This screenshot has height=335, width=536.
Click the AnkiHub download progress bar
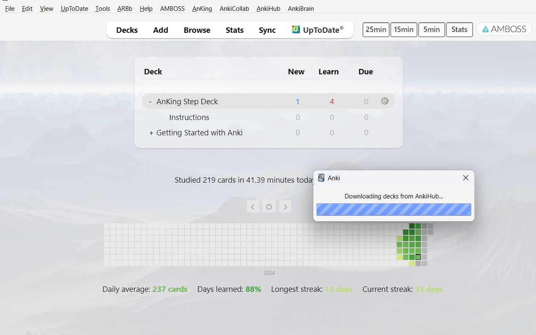pos(393,209)
